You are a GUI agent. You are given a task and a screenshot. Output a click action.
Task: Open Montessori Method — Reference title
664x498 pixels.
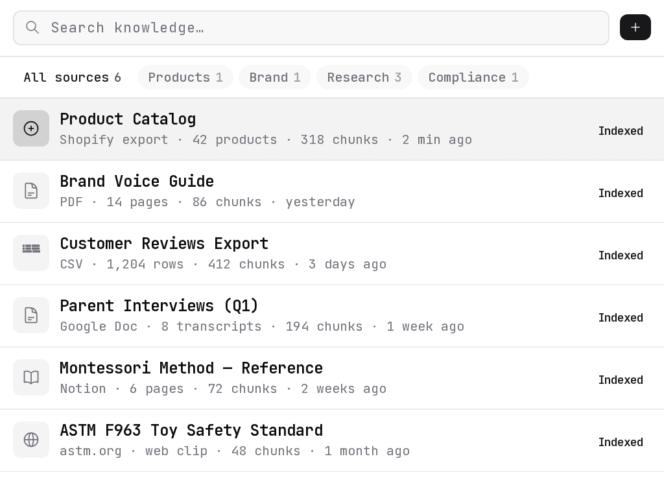191,368
